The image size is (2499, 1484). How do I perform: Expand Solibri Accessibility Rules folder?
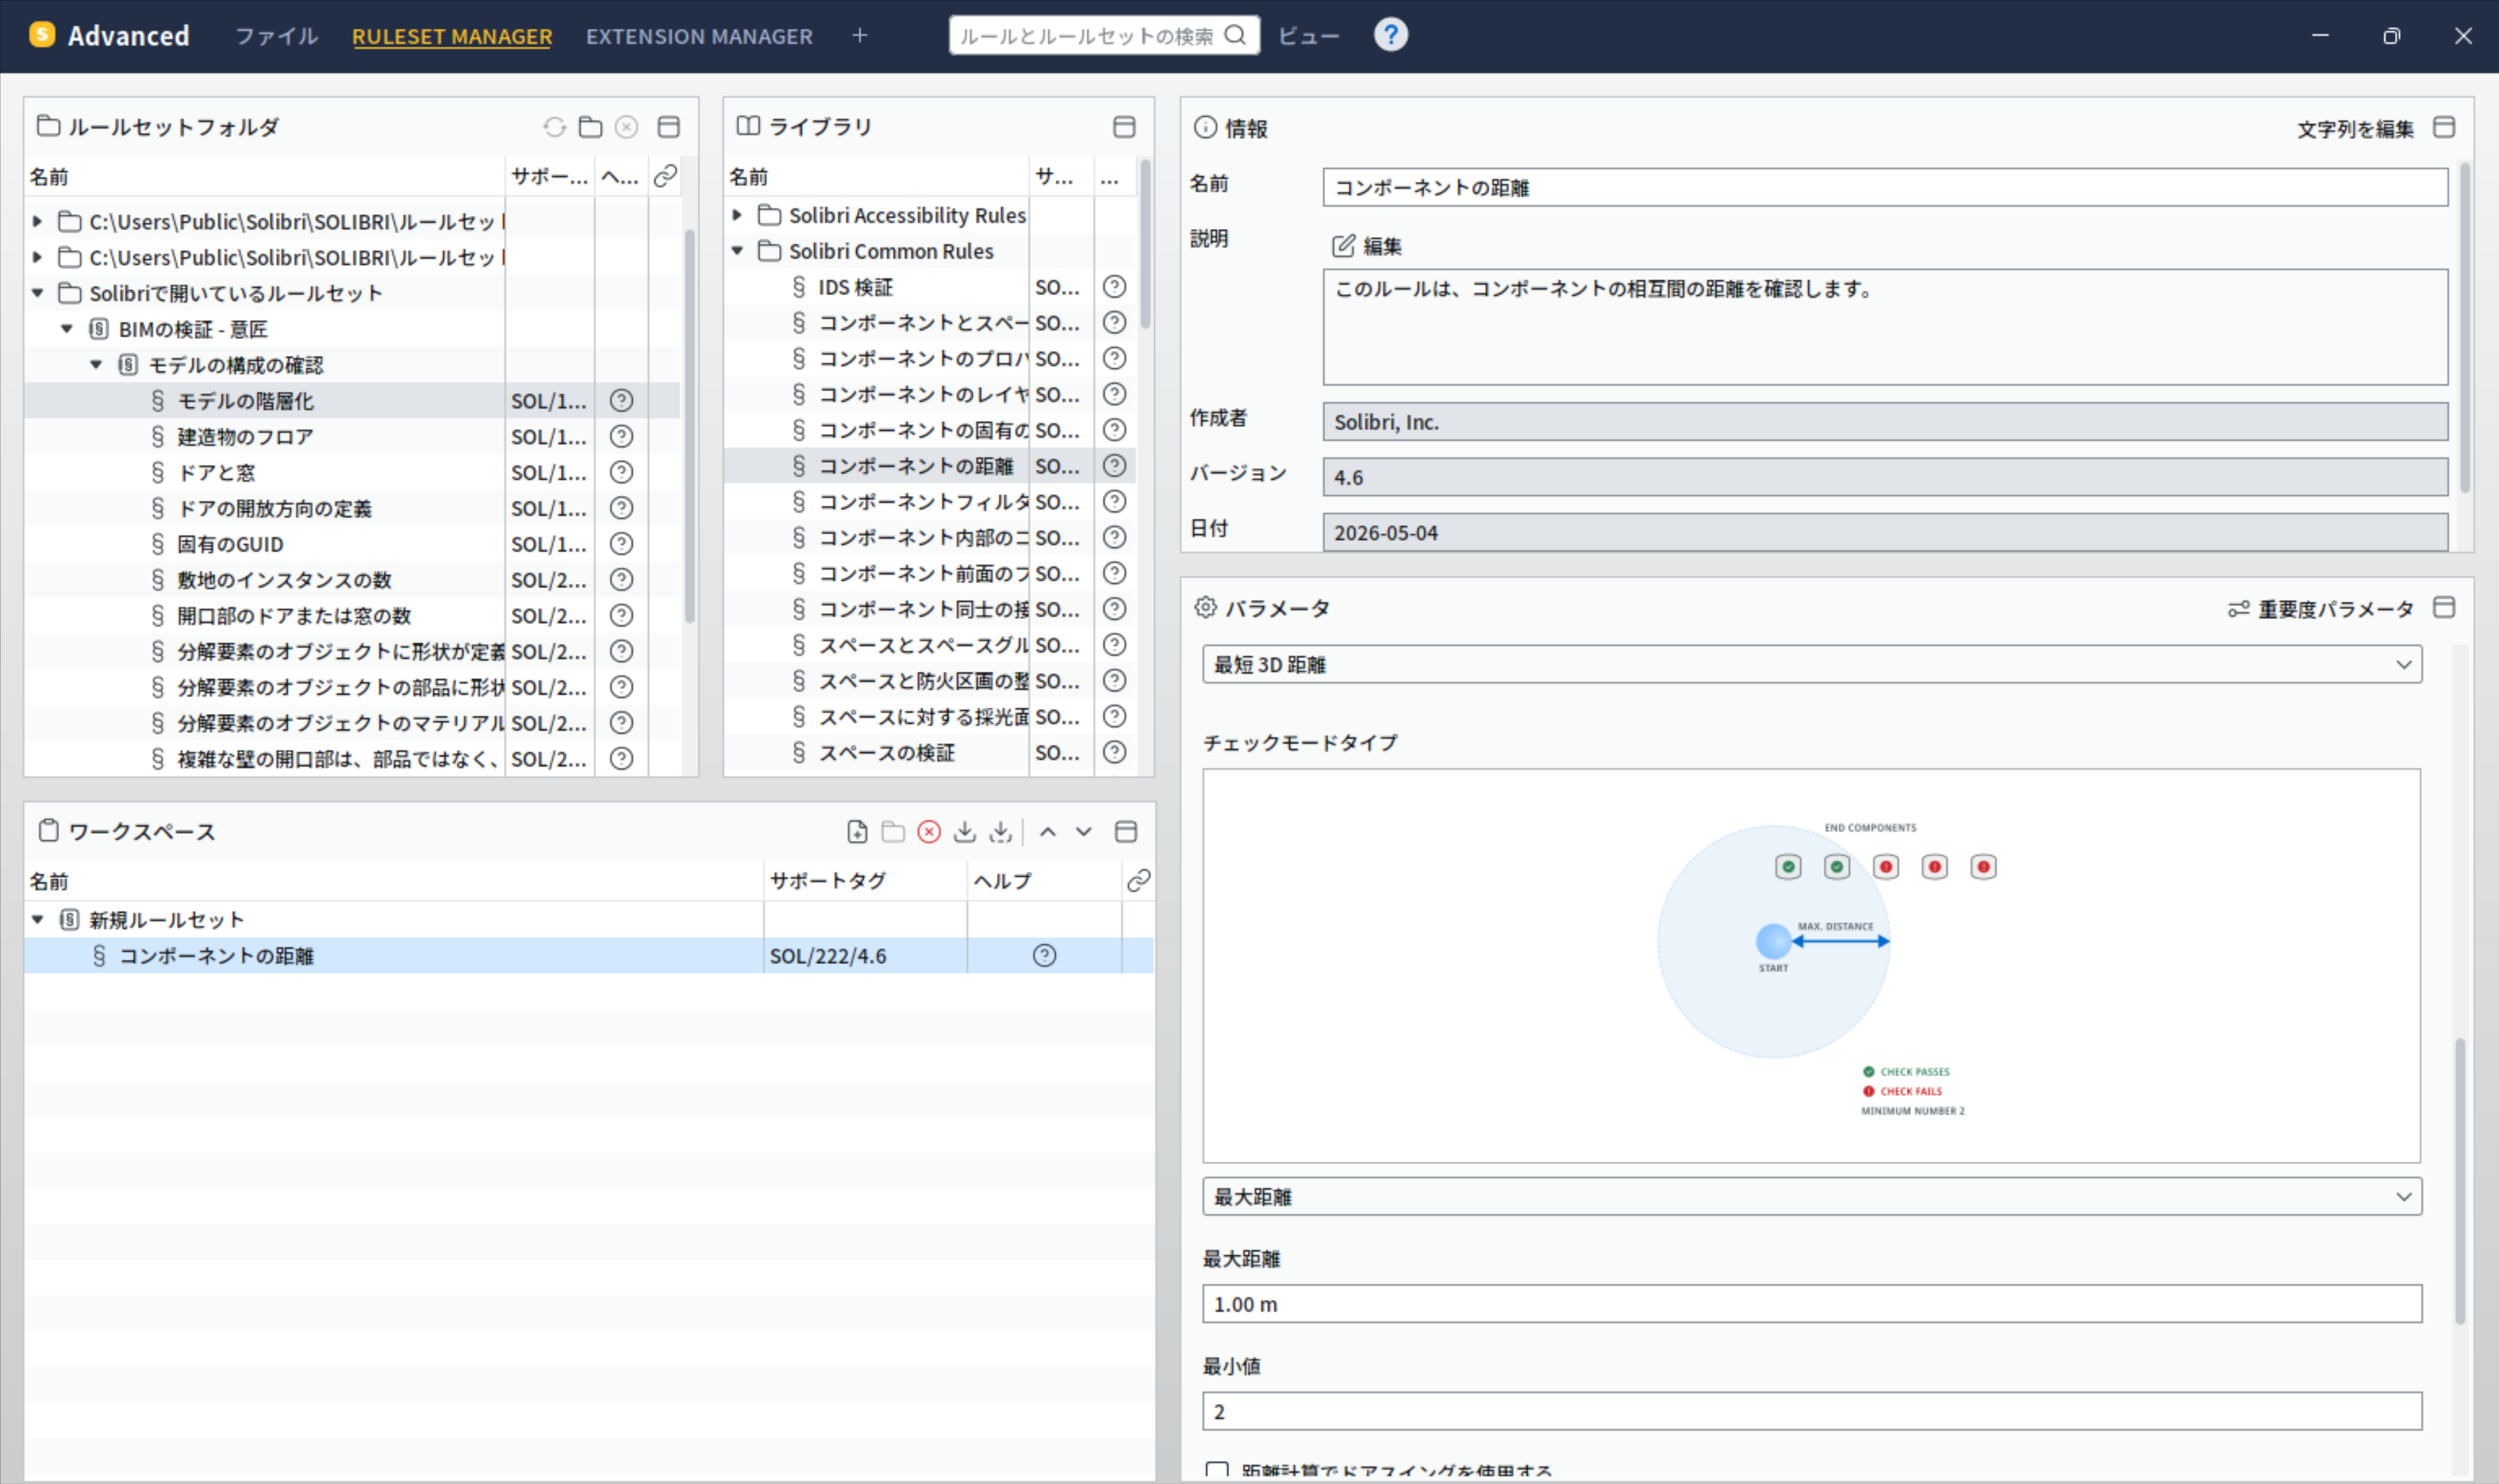point(738,215)
